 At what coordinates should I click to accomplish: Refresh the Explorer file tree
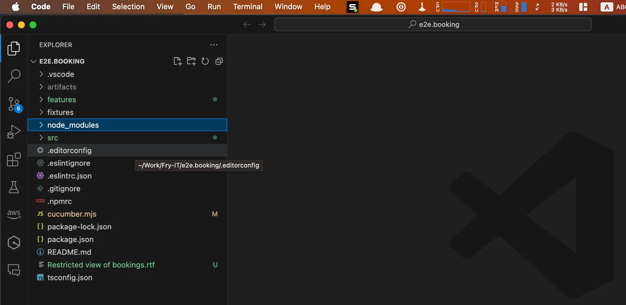[205, 61]
